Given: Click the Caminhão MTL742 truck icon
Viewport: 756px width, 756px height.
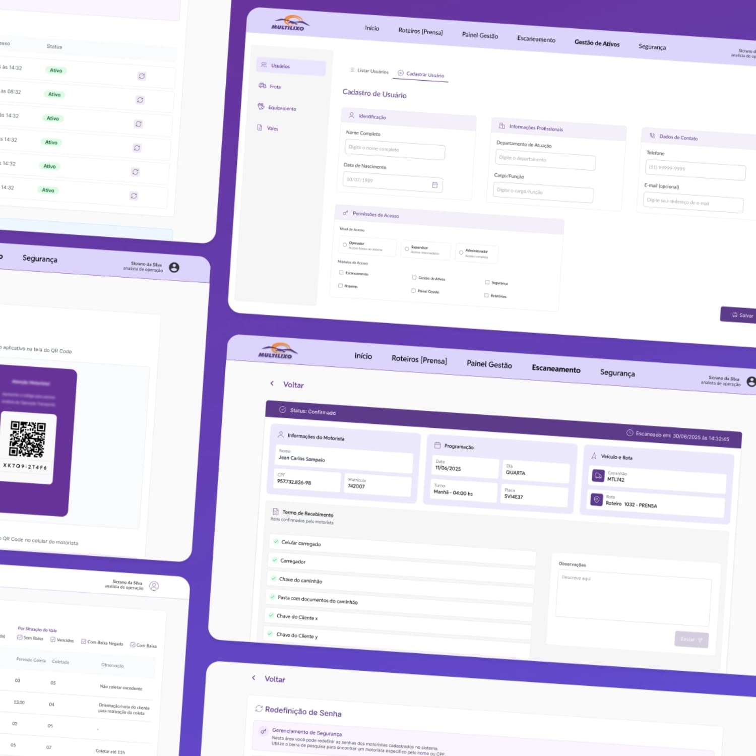Looking at the screenshot, I should (598, 475).
